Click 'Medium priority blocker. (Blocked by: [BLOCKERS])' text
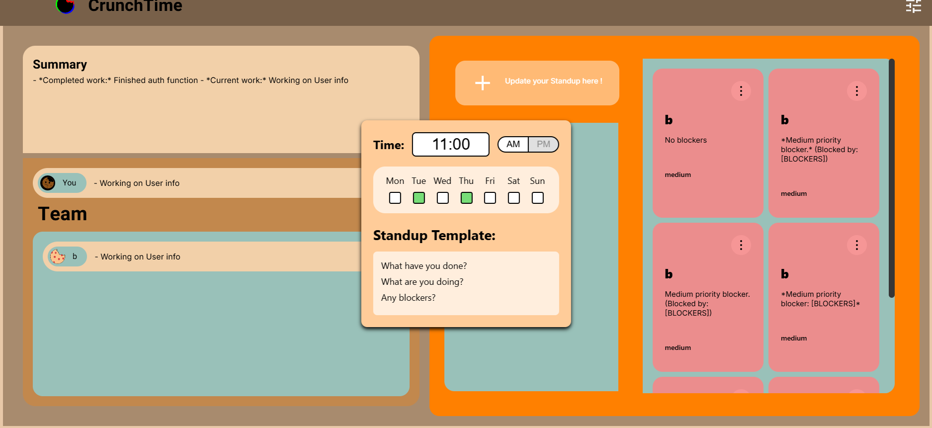This screenshot has height=428, width=932. click(707, 304)
